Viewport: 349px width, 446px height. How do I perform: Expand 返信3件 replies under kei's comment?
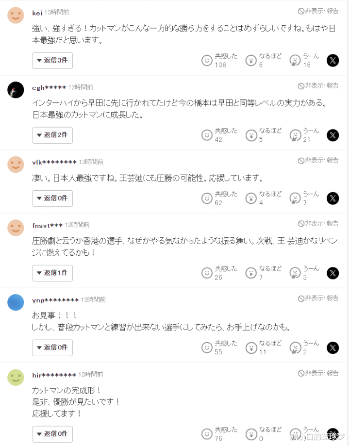(52, 61)
